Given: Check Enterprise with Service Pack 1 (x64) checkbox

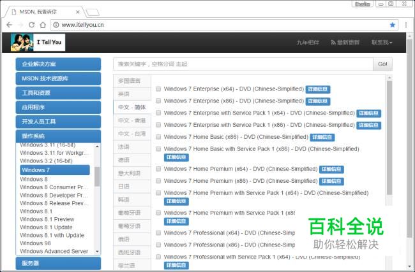Looking at the screenshot, I should click(x=158, y=113).
